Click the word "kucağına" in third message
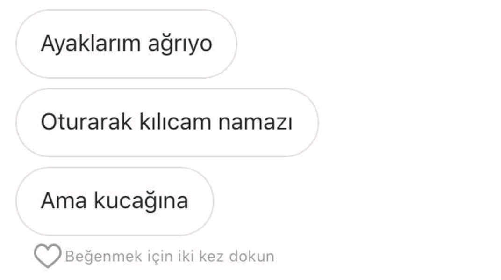Image resolution: width=501 pixels, height=280 pixels. pyautogui.click(x=141, y=202)
